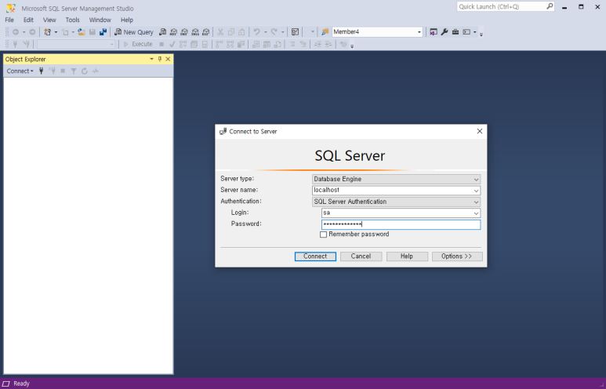Click the Undo arrow icon

(x=256, y=32)
